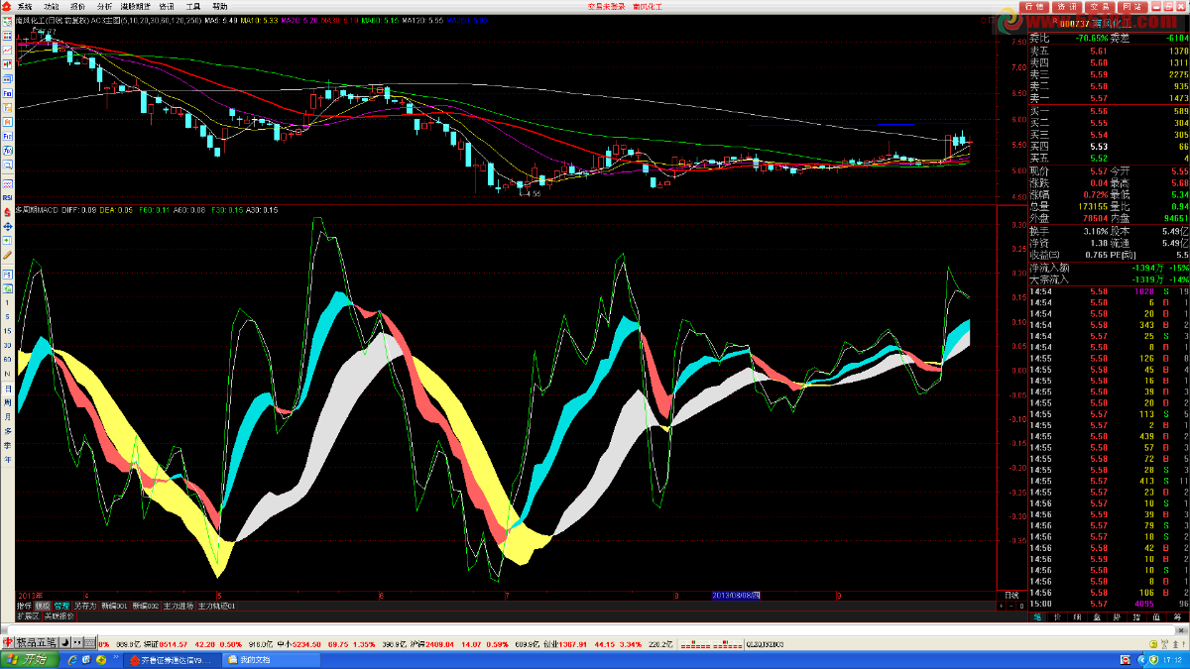1190x669 pixels.
Task: Select the 60-minute period button
Action: tap(8, 360)
